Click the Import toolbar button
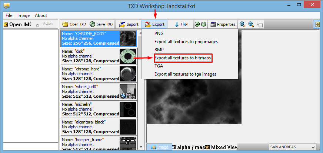The width and height of the screenshot is (323, 153). click(129, 24)
